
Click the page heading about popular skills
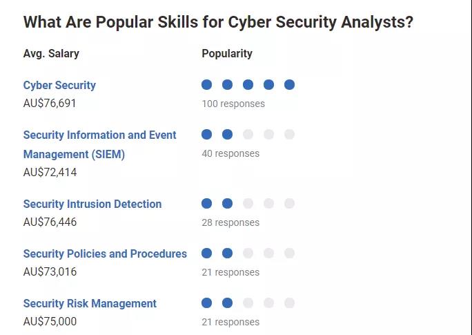(218, 22)
